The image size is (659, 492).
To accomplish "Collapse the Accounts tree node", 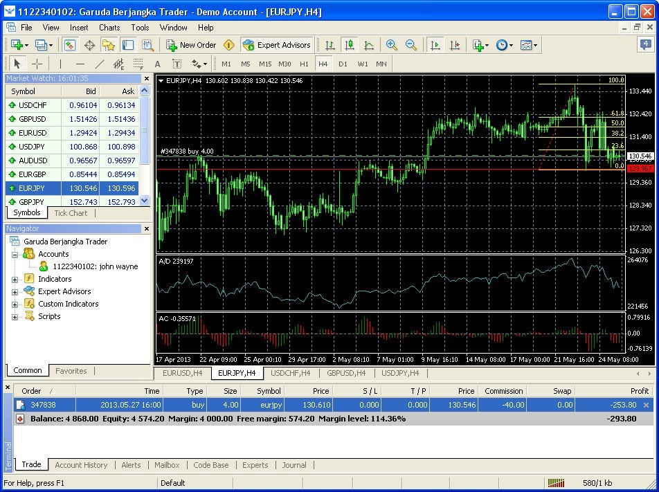I will click(15, 254).
